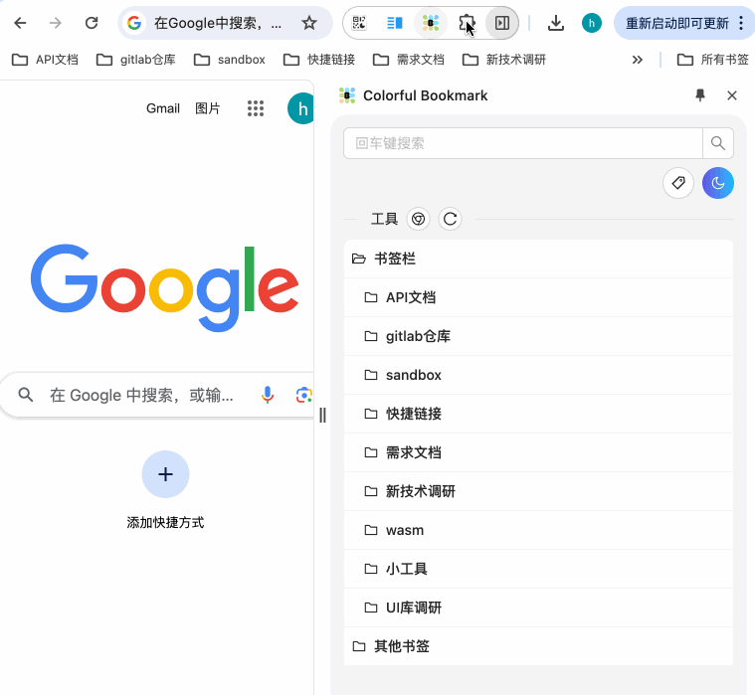Show hidden bookmarks with the double chevron

638,60
